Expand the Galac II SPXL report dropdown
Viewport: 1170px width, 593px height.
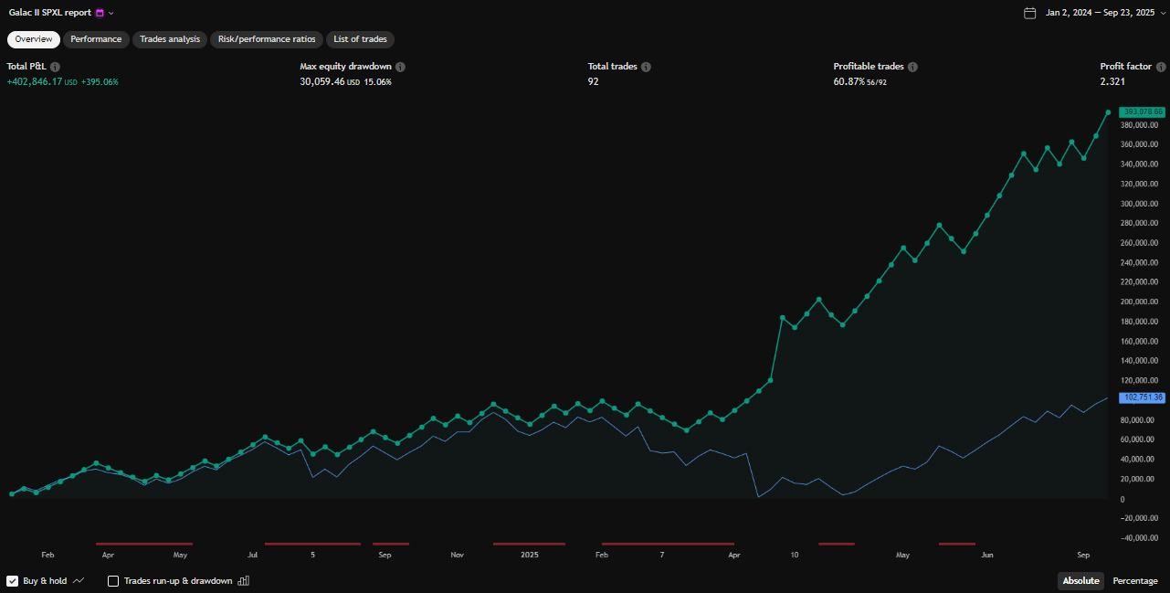click(111, 13)
